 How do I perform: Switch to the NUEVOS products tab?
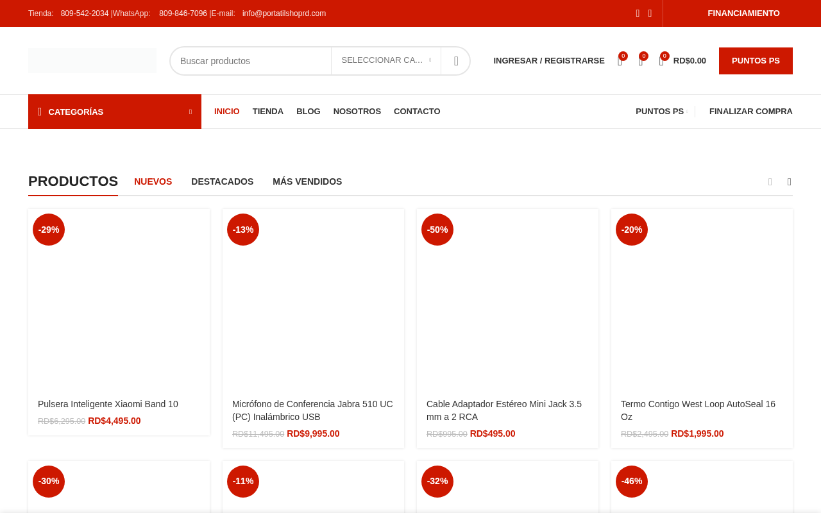[x=153, y=181]
